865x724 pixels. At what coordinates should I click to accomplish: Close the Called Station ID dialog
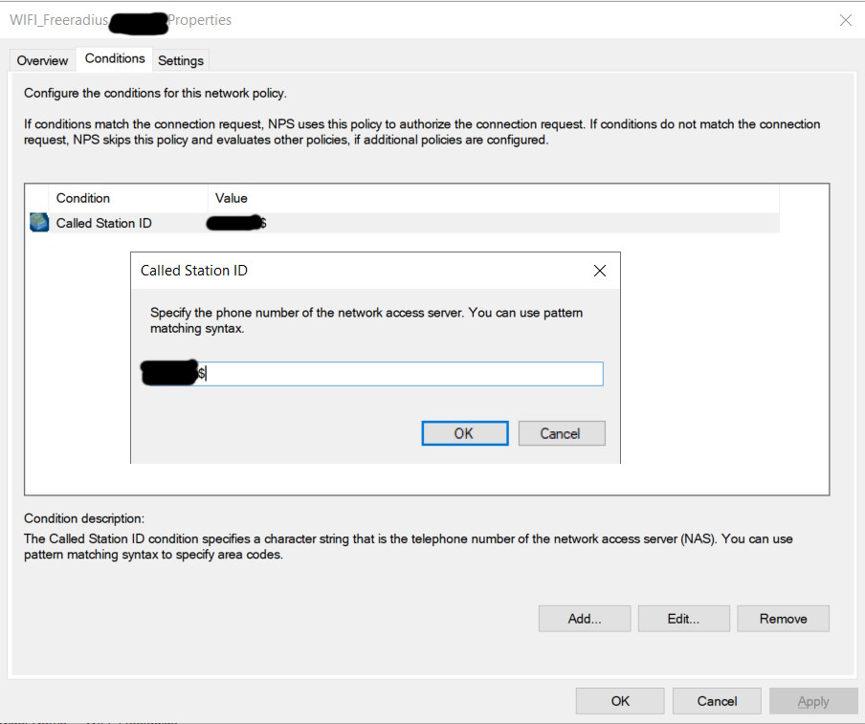600,271
